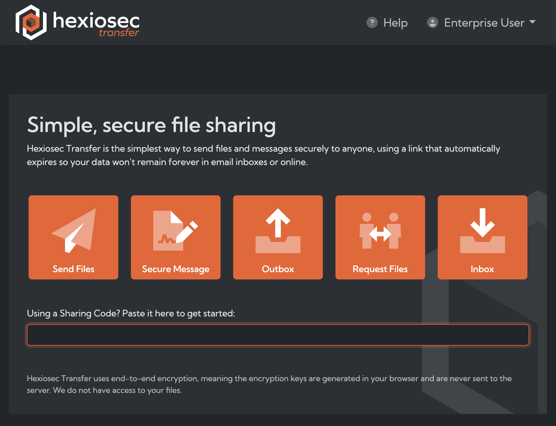Image resolution: width=556 pixels, height=426 pixels.
Task: Click the Secure Message label
Action: pyautogui.click(x=175, y=269)
